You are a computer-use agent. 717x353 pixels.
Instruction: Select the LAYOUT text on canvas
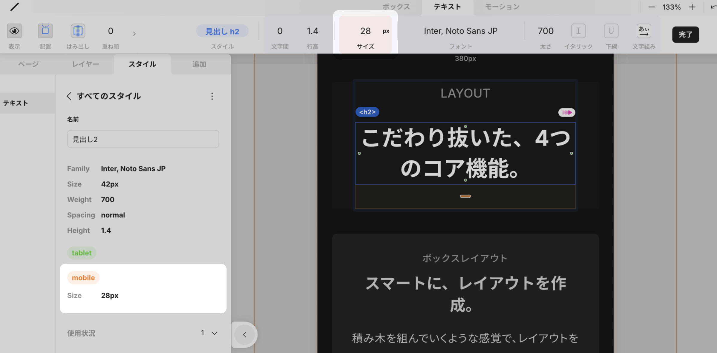tap(465, 93)
